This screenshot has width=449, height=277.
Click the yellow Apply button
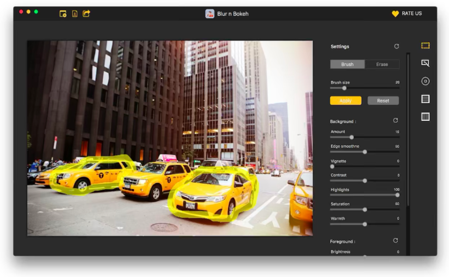[x=346, y=101]
